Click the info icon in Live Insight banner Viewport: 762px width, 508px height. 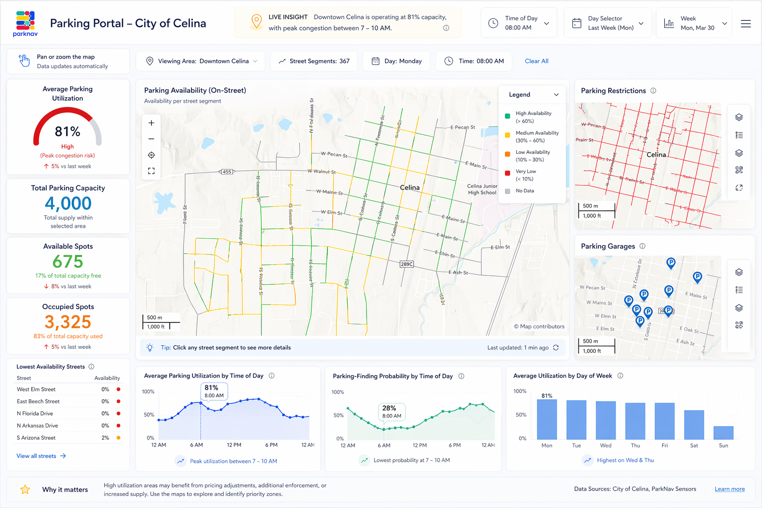tap(446, 28)
